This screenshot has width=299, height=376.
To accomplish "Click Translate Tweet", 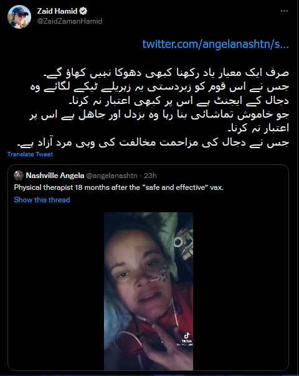I will pyautogui.click(x=30, y=154).
